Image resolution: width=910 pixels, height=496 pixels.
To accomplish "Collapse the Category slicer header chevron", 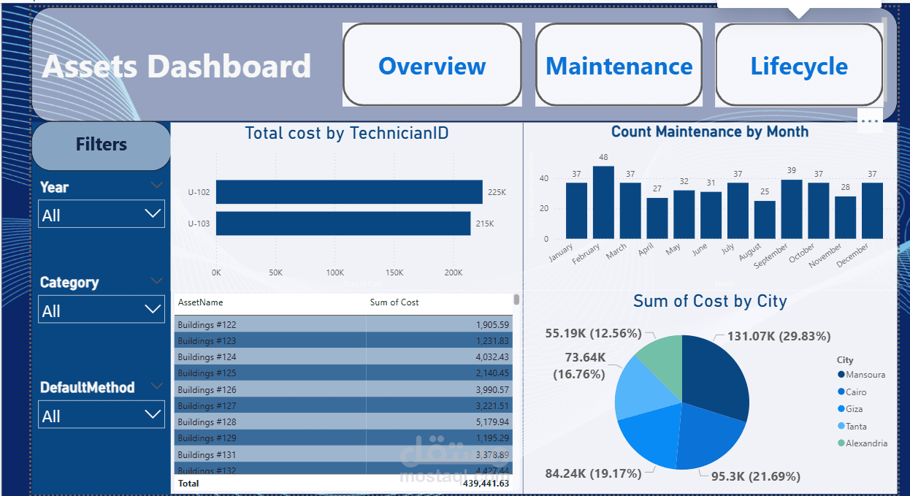I will [156, 281].
